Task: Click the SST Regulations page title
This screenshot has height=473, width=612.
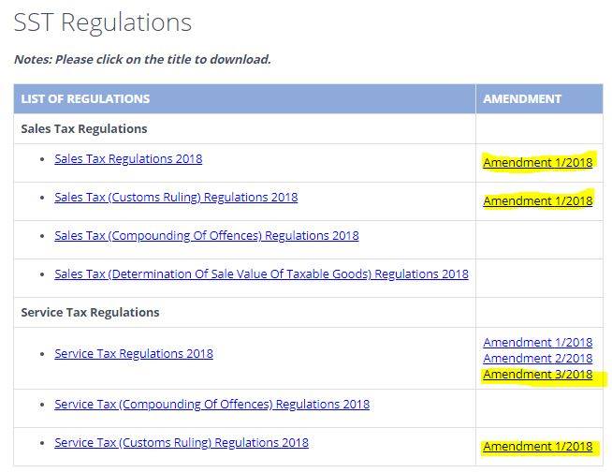Action: 103,22
